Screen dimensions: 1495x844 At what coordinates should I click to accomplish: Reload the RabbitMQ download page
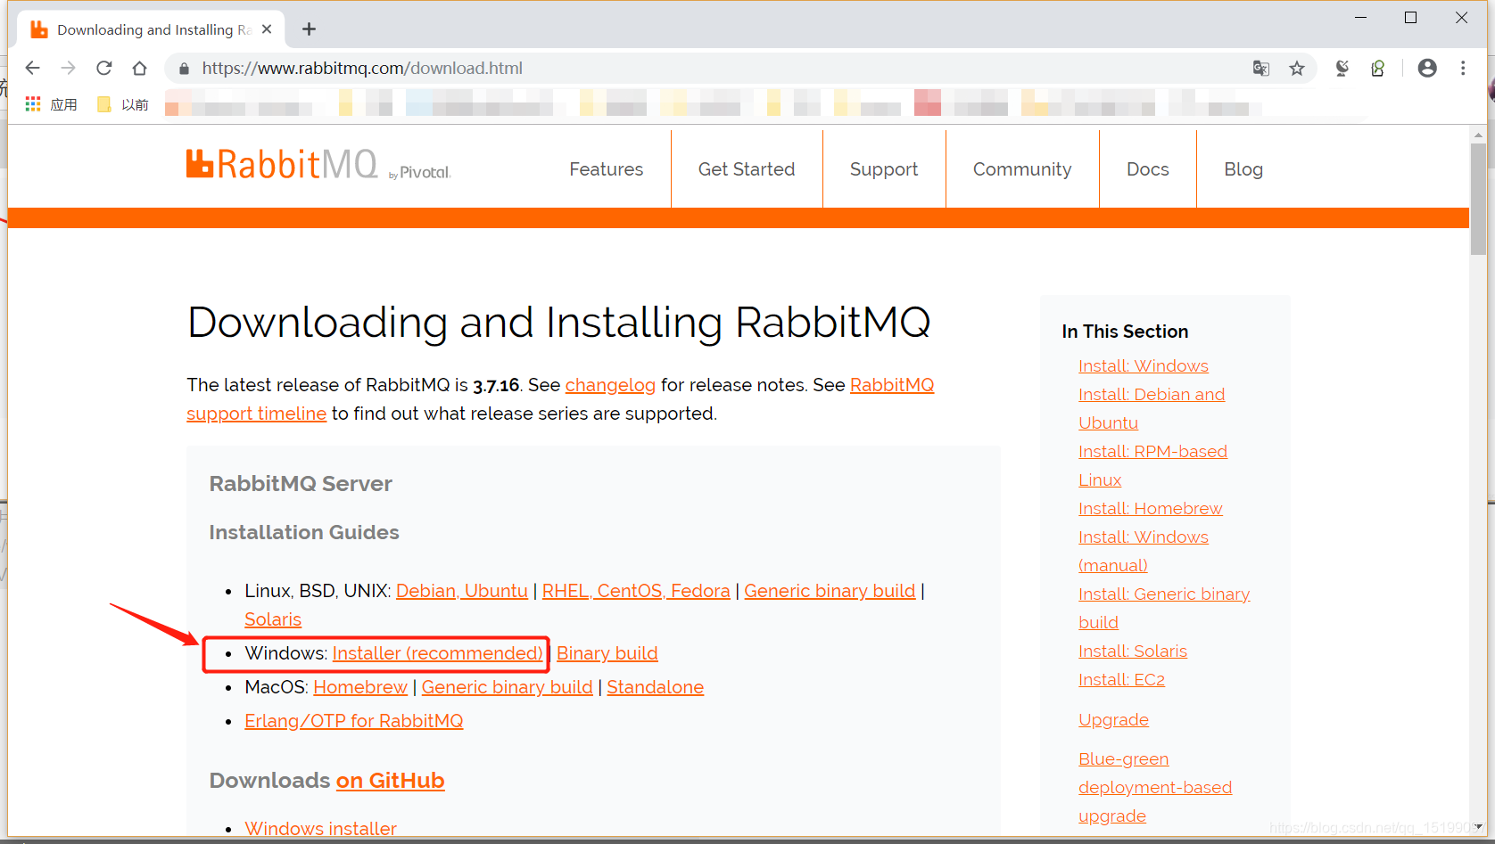(x=104, y=68)
